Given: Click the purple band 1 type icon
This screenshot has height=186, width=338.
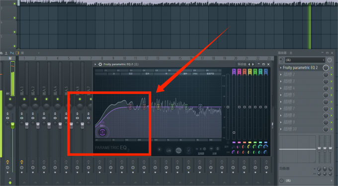Looking at the screenshot, I should [x=234, y=72].
